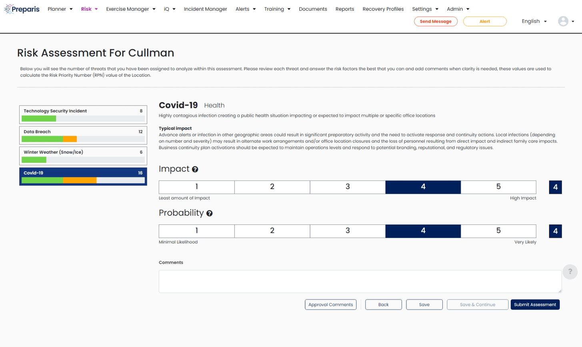Viewport: 582px width, 347px height.
Task: Click the Preparis logo icon
Action: [x=9, y=9]
